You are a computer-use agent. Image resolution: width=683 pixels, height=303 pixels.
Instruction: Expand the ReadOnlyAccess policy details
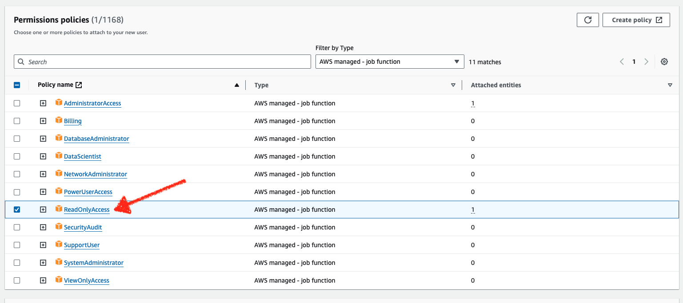pyautogui.click(x=43, y=210)
